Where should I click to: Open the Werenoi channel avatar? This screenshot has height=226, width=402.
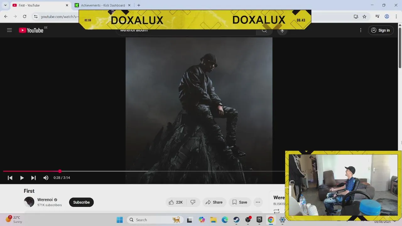coord(29,202)
